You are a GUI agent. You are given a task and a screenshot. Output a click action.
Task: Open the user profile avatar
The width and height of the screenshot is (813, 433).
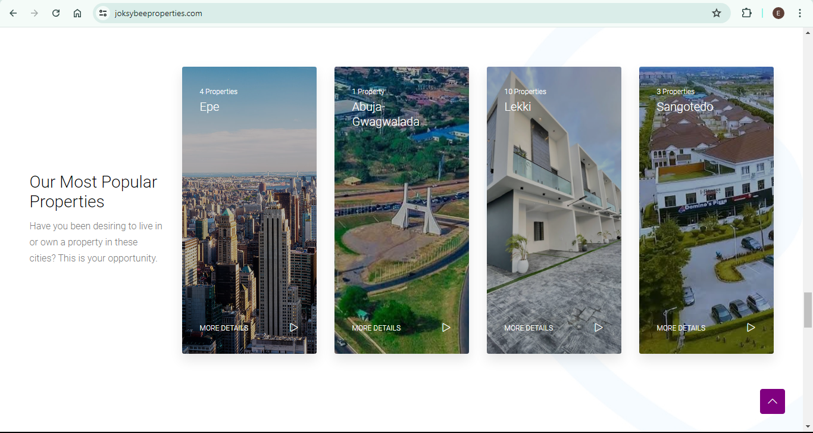pos(778,13)
